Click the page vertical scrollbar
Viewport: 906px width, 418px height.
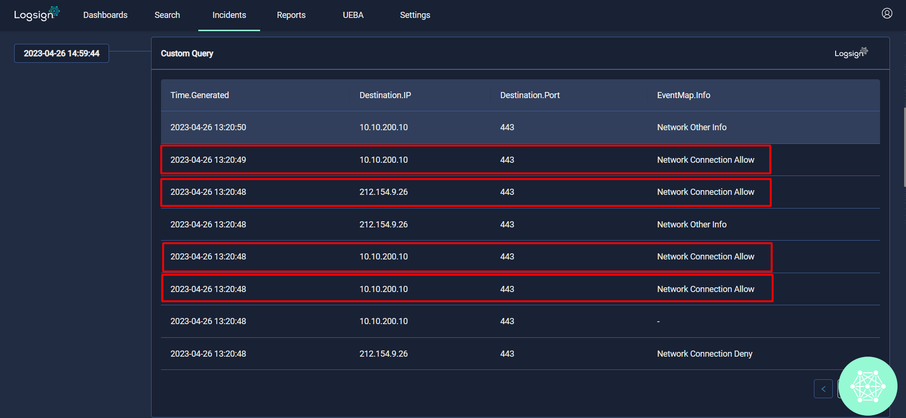pos(905,147)
